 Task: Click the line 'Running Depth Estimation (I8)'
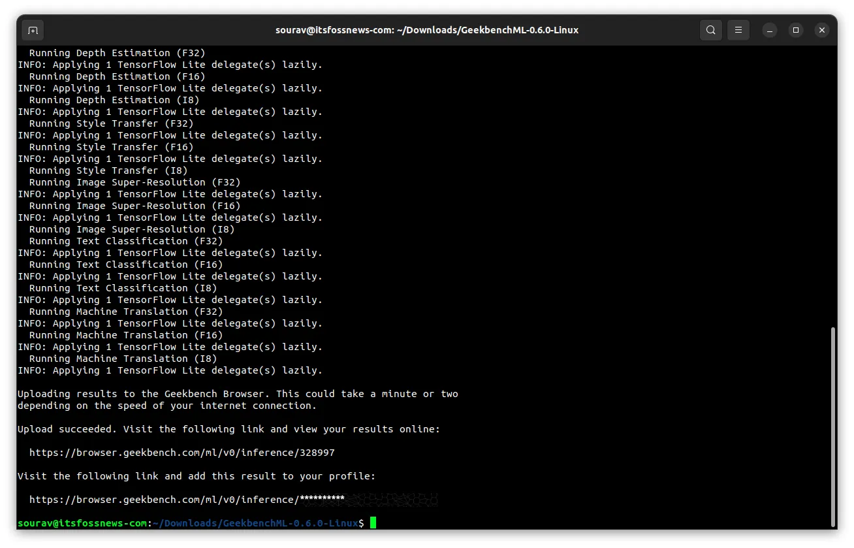click(114, 100)
